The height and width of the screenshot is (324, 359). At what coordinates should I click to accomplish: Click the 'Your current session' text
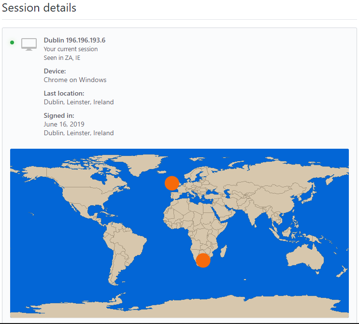[x=71, y=49]
